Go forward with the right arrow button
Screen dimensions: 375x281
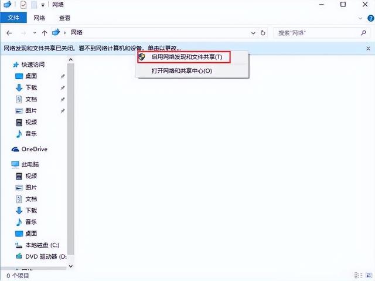(23, 33)
